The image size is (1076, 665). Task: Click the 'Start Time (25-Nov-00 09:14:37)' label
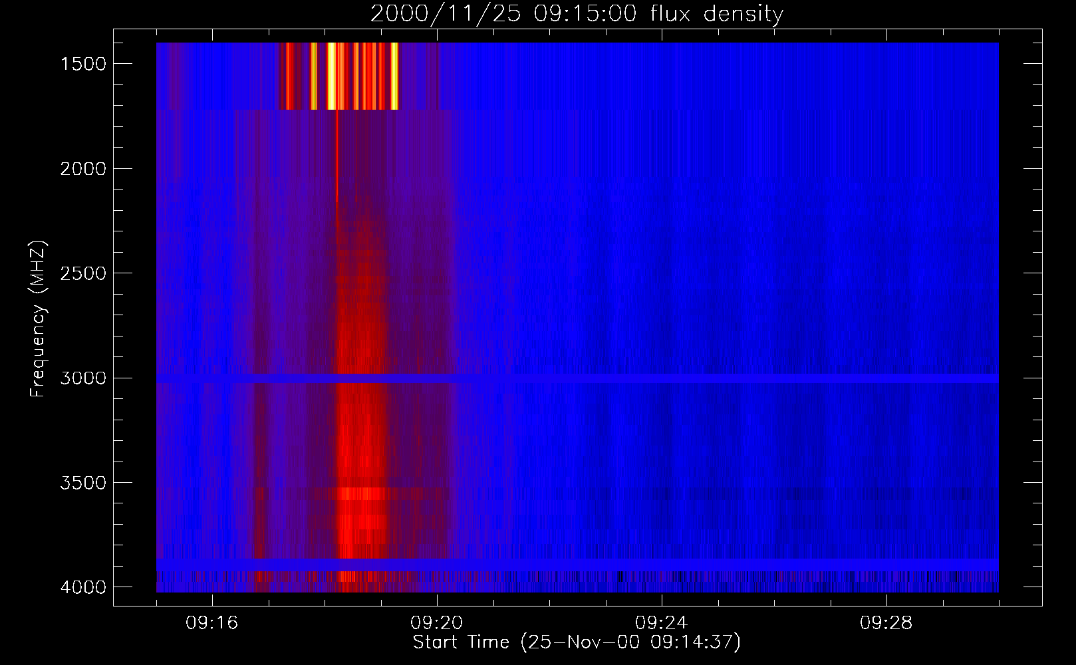pos(577,642)
